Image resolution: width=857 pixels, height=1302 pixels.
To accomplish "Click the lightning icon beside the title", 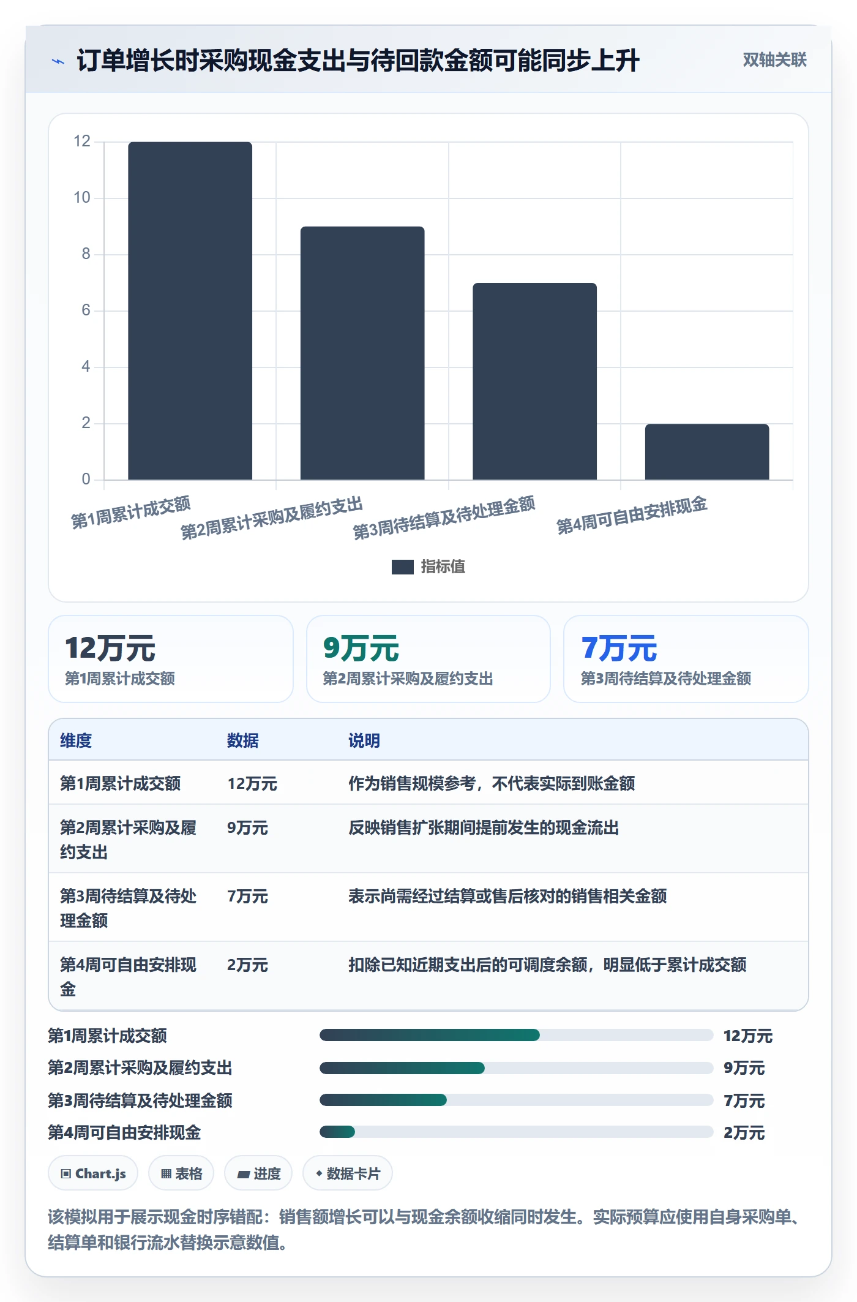I will (x=58, y=61).
